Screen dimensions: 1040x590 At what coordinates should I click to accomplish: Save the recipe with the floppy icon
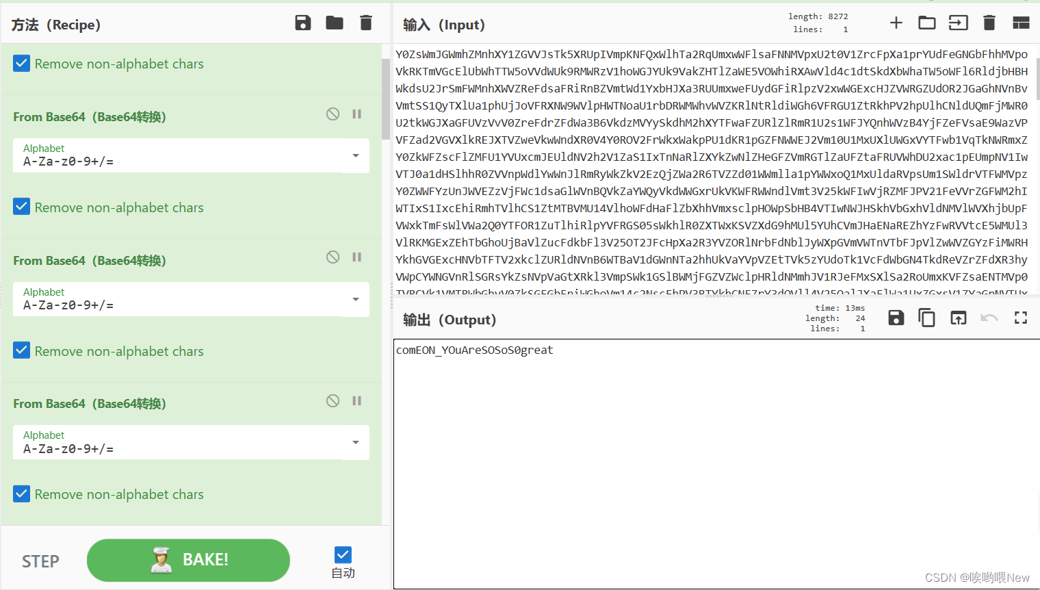[303, 23]
